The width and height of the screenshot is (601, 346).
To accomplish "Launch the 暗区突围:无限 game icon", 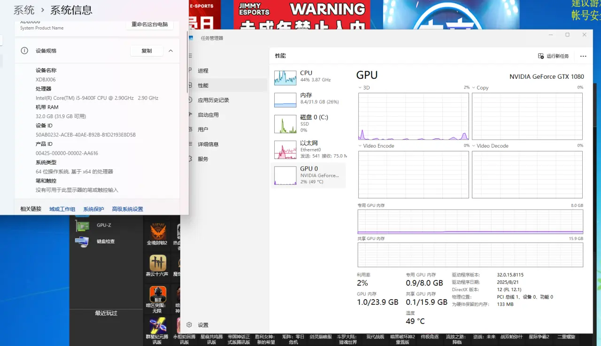I will 158,294.
